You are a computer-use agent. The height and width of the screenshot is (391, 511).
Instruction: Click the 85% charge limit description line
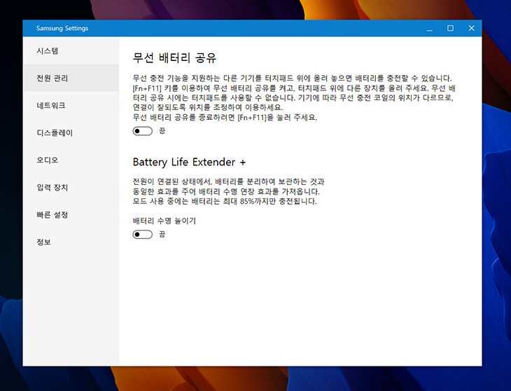point(225,201)
